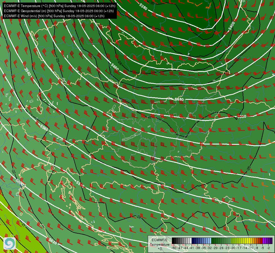Click the -20 tick label in legend
Screen dimensions: 275x253
tap(233, 248)
